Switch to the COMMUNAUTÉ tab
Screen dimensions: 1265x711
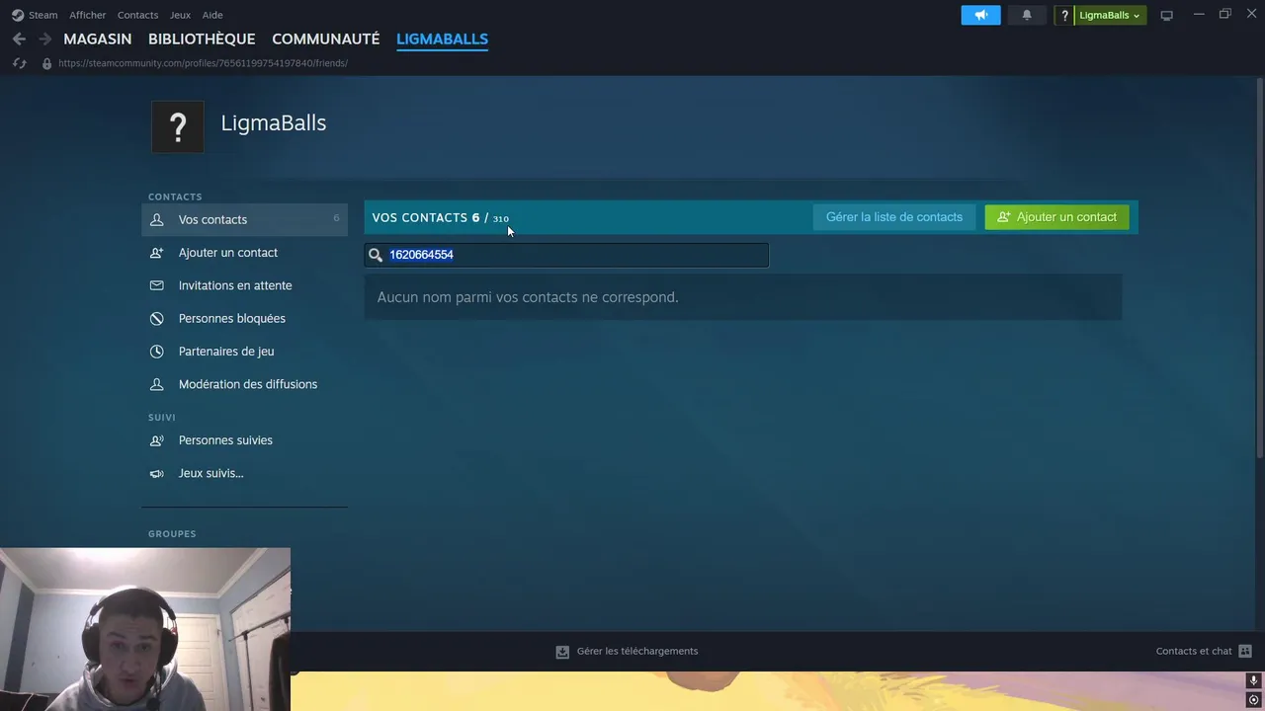(x=325, y=39)
